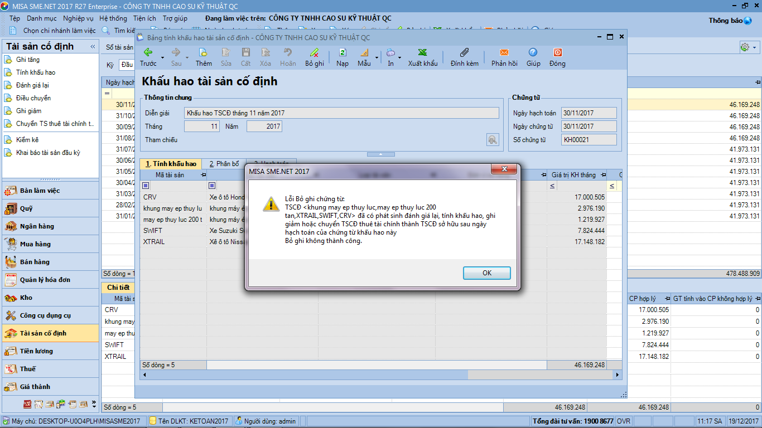The height and width of the screenshot is (428, 762).
Task: Collapse the general info panel arrow
Action: 380,154
